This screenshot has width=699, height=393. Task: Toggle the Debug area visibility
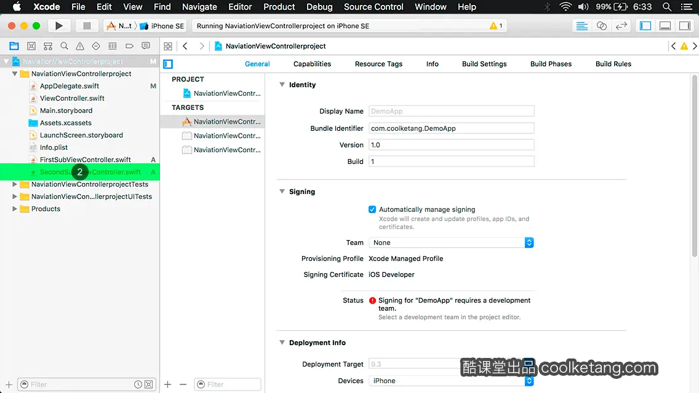(x=665, y=26)
